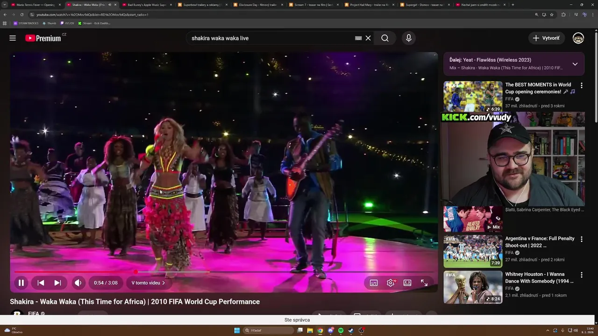Open the account avatar menu
The height and width of the screenshot is (336, 598).
(578, 38)
